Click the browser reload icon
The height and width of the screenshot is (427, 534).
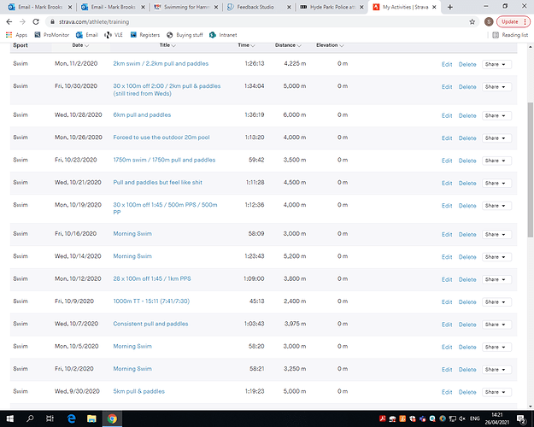(x=36, y=22)
